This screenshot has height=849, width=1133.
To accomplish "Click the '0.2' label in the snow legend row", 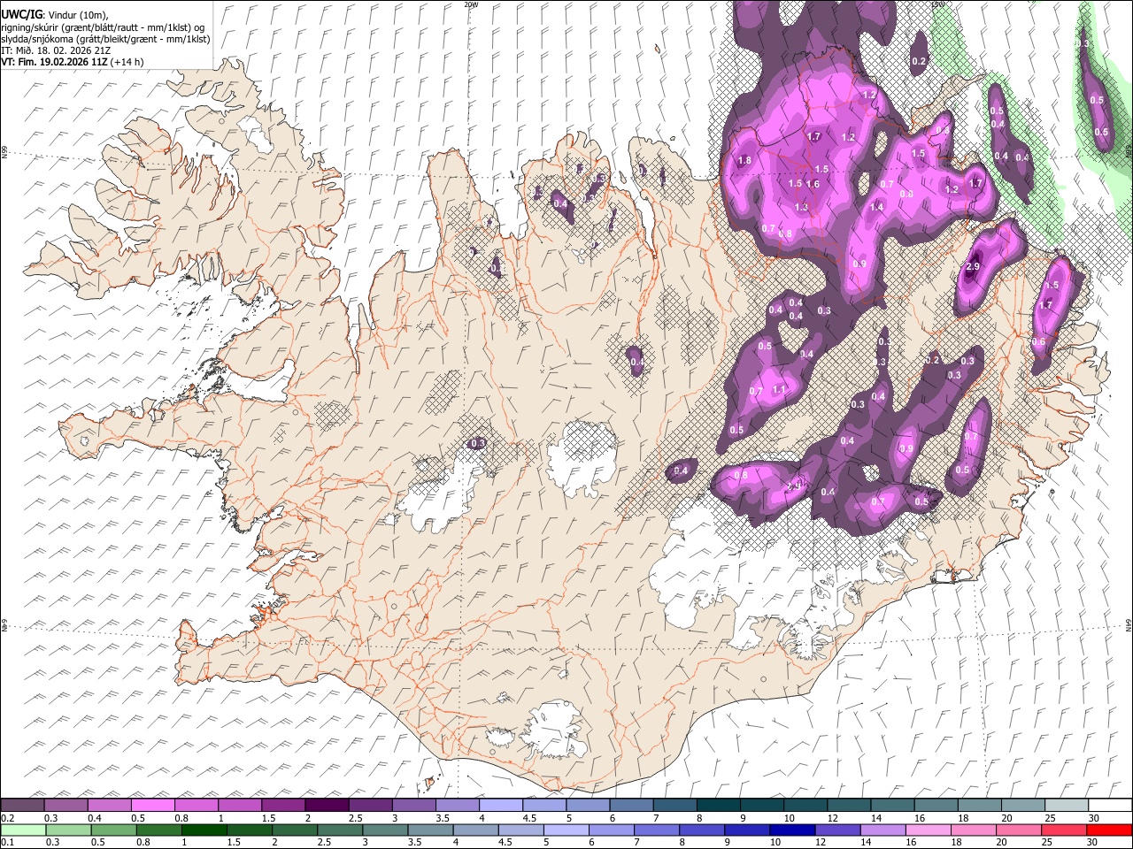I will point(6,818).
